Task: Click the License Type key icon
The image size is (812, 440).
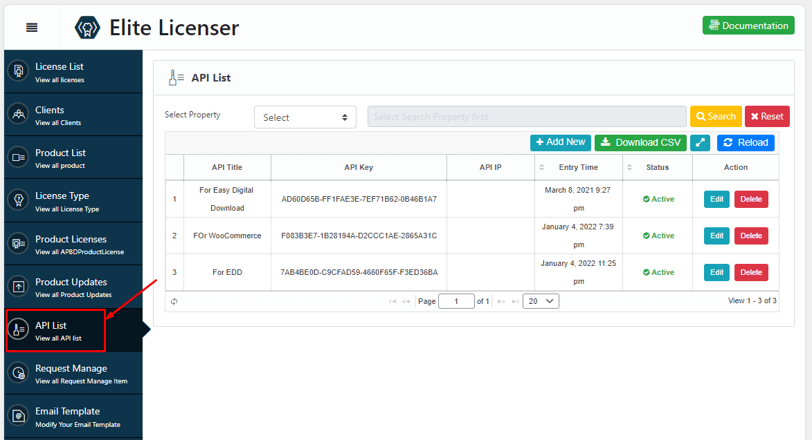Action: (x=17, y=200)
